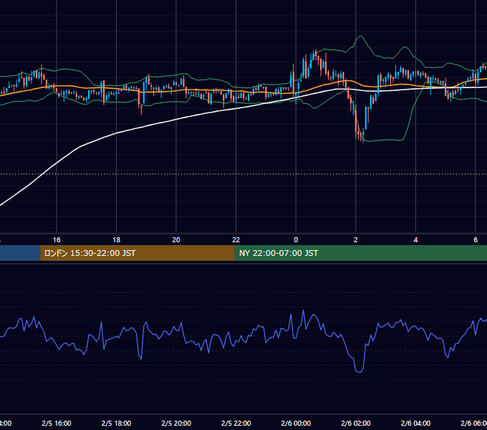
Task: Click the 2/6 04:00 date label
Action: tap(415, 423)
